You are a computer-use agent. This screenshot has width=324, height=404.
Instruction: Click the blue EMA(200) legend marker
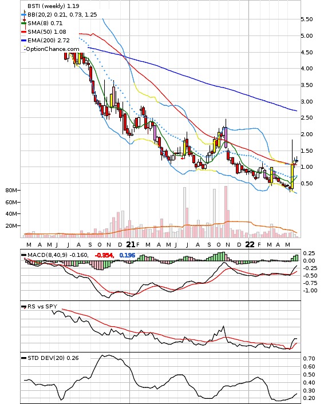pos(23,40)
